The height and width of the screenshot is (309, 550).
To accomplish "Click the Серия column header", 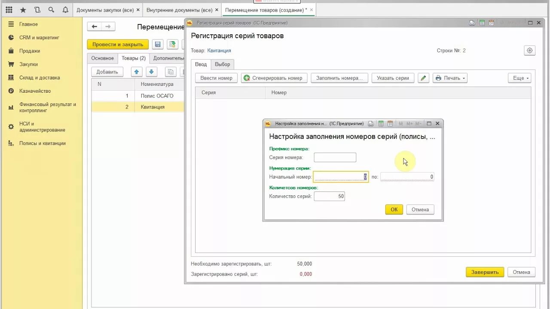I will click(x=231, y=93).
